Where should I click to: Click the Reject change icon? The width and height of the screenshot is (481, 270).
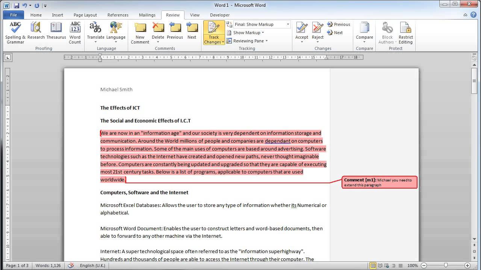point(318,28)
